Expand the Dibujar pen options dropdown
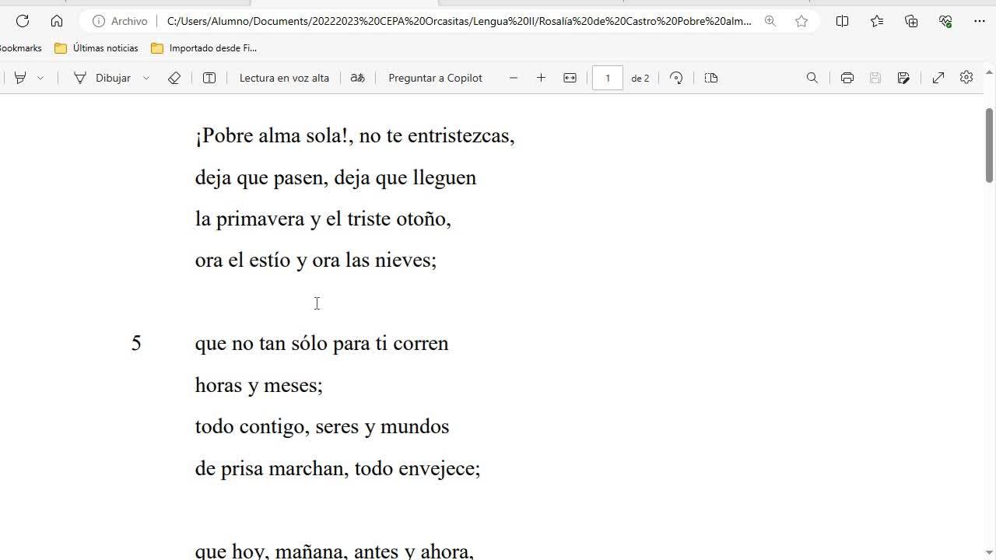Viewport: 996px width, 560px height. pos(146,78)
